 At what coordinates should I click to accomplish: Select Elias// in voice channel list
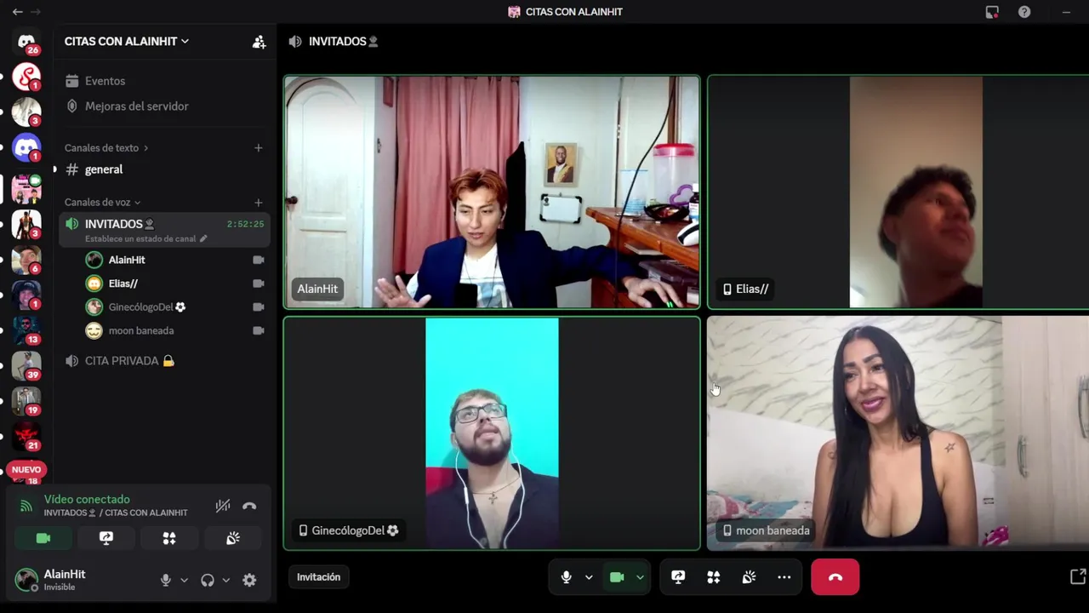[x=123, y=284]
